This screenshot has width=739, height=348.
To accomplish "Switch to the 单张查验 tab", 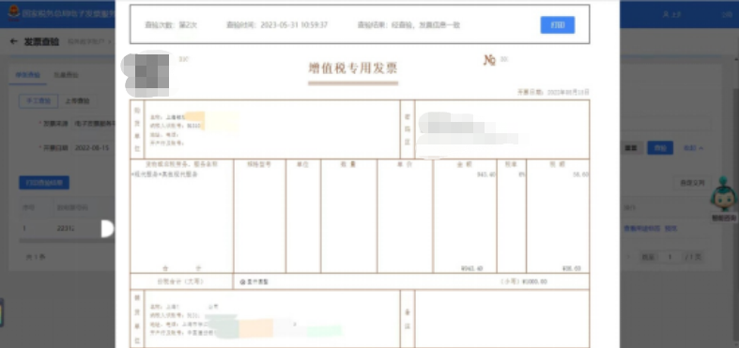I will [28, 75].
